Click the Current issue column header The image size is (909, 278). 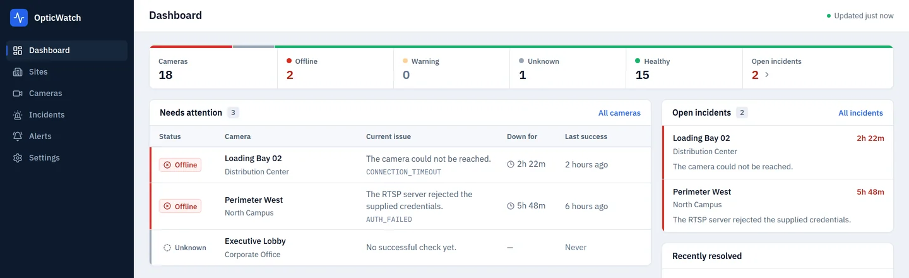click(388, 136)
